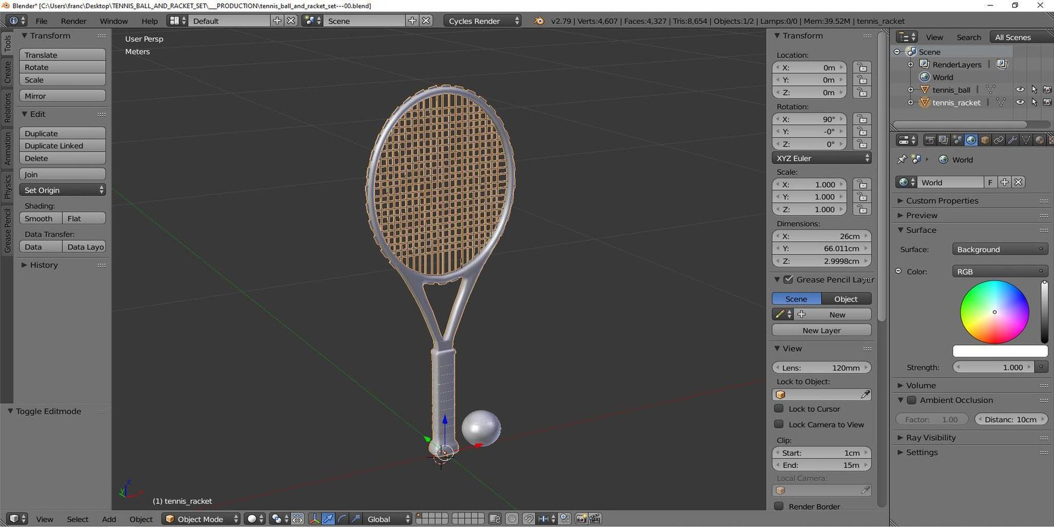Open the Surface Background shader dropdown

999,249
